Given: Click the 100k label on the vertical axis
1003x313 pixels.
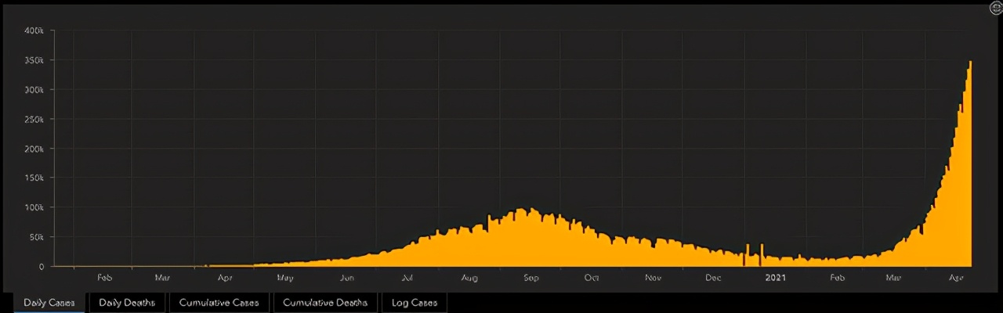Looking at the screenshot, I should tap(34, 207).
